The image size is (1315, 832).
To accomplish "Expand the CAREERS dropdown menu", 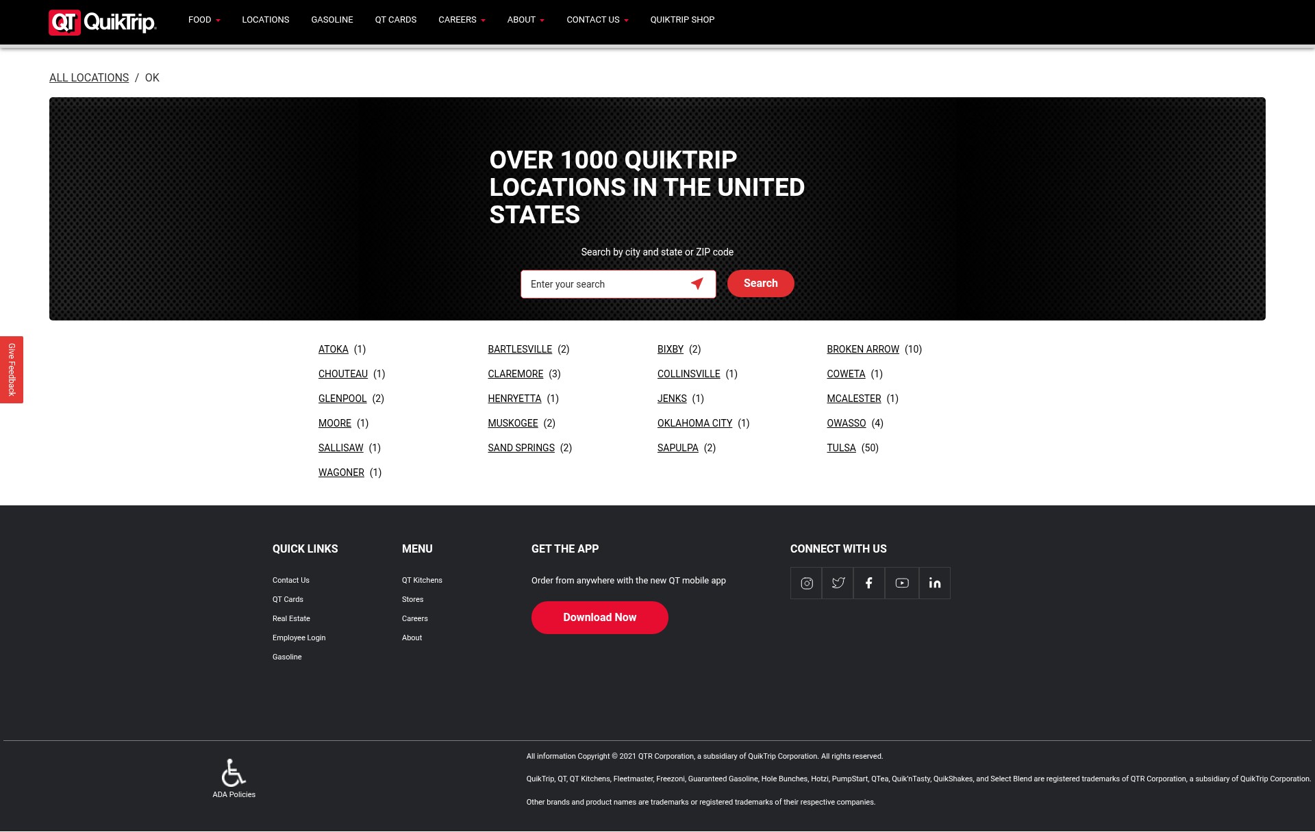I will (x=462, y=20).
